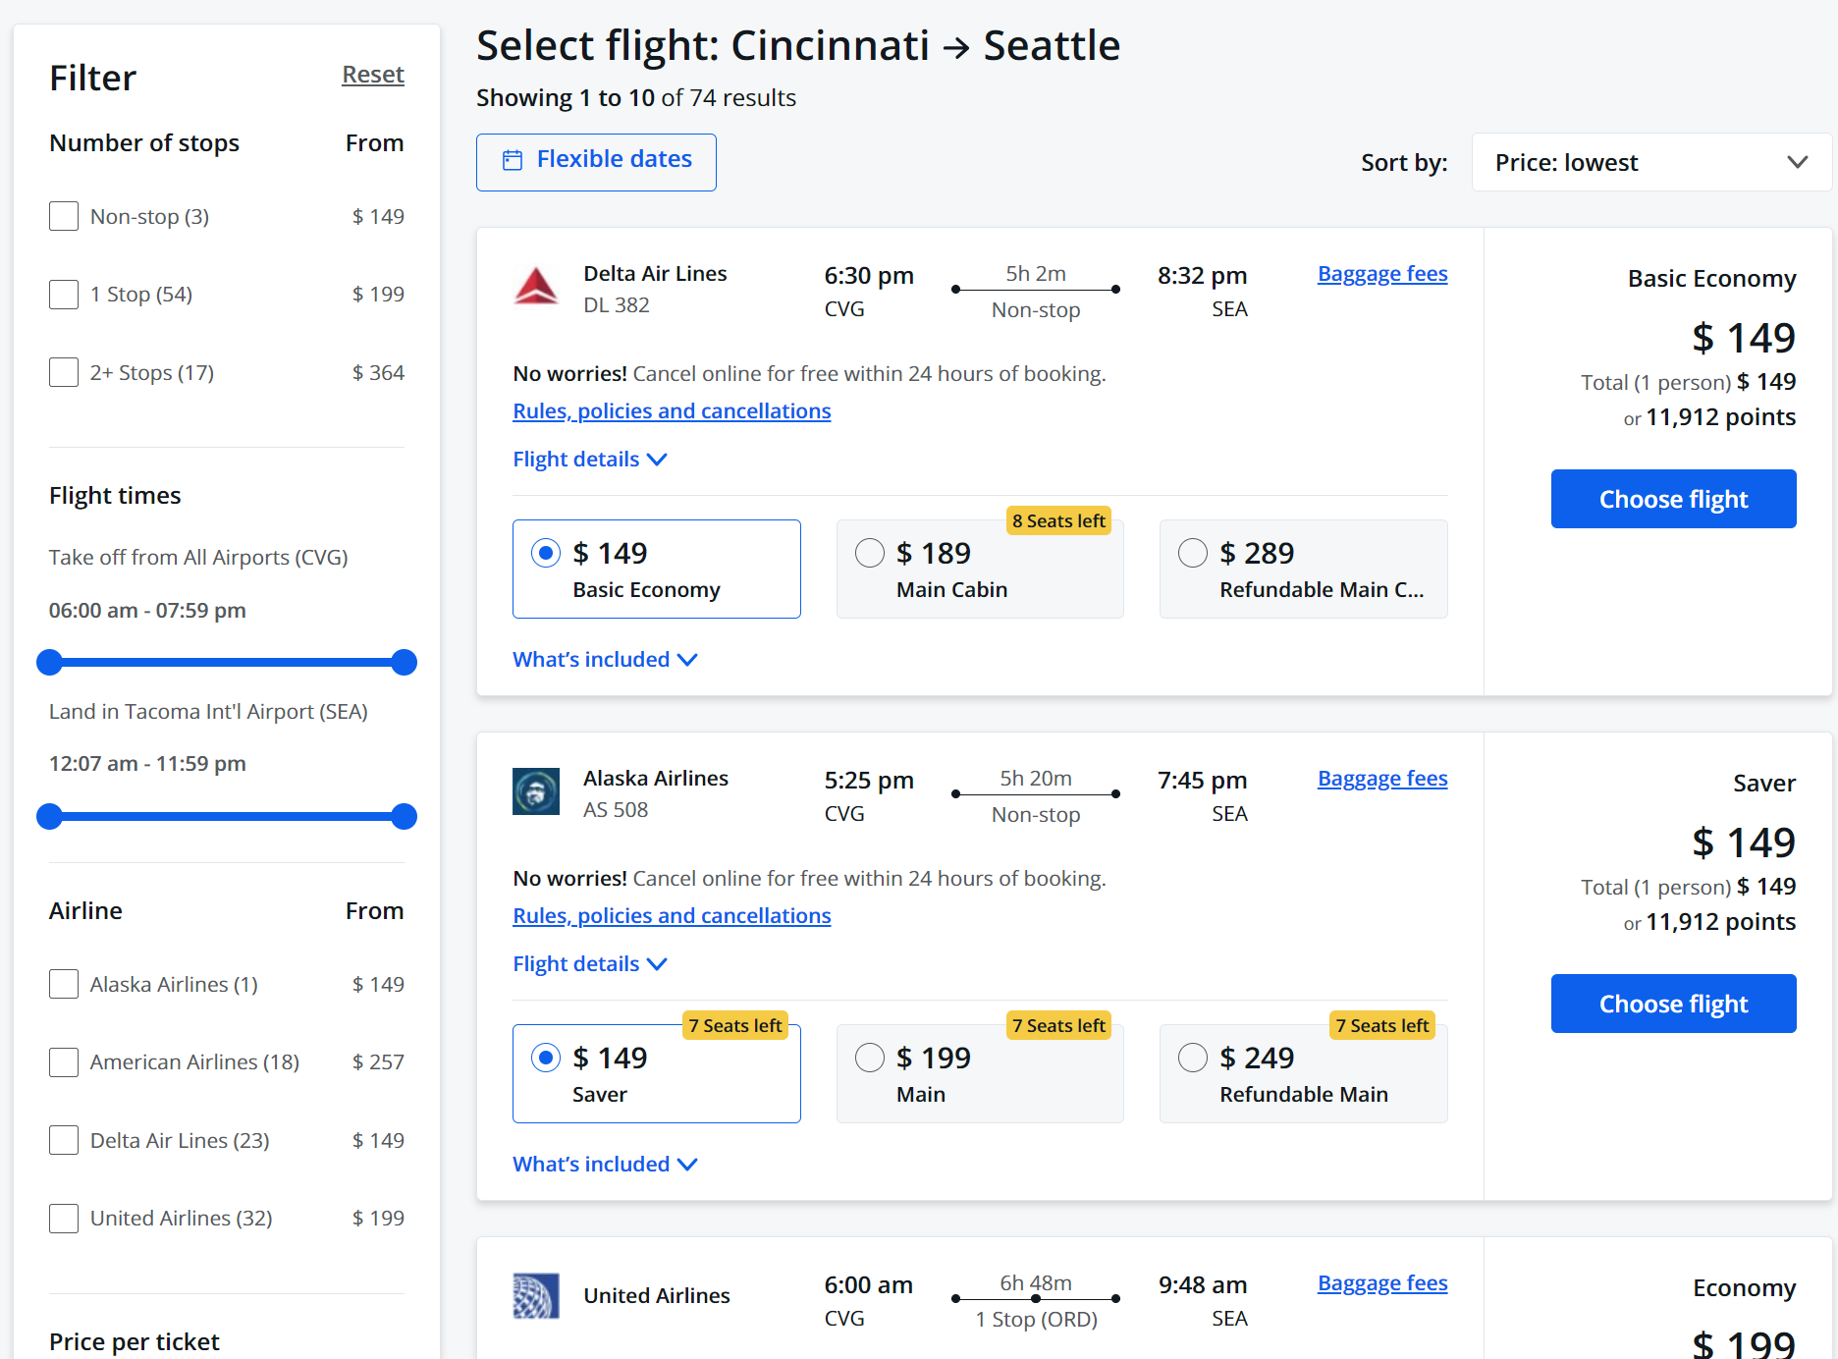This screenshot has width=1838, height=1359.
Task: Click the United Airlines logo
Action: (x=536, y=1296)
